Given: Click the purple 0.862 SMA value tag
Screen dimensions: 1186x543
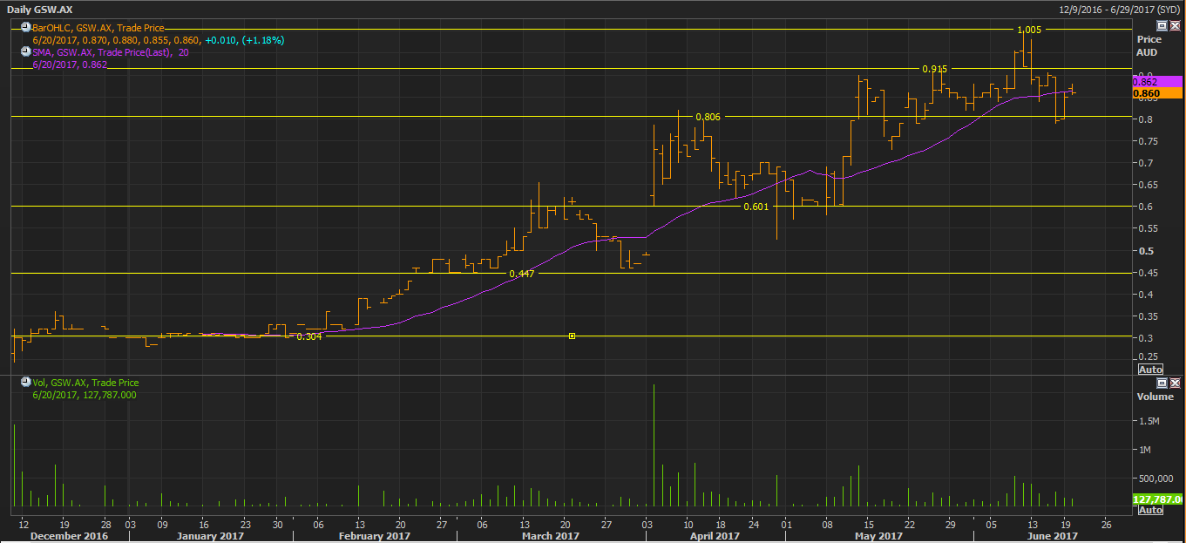Looking at the screenshot, I should 1157,81.
